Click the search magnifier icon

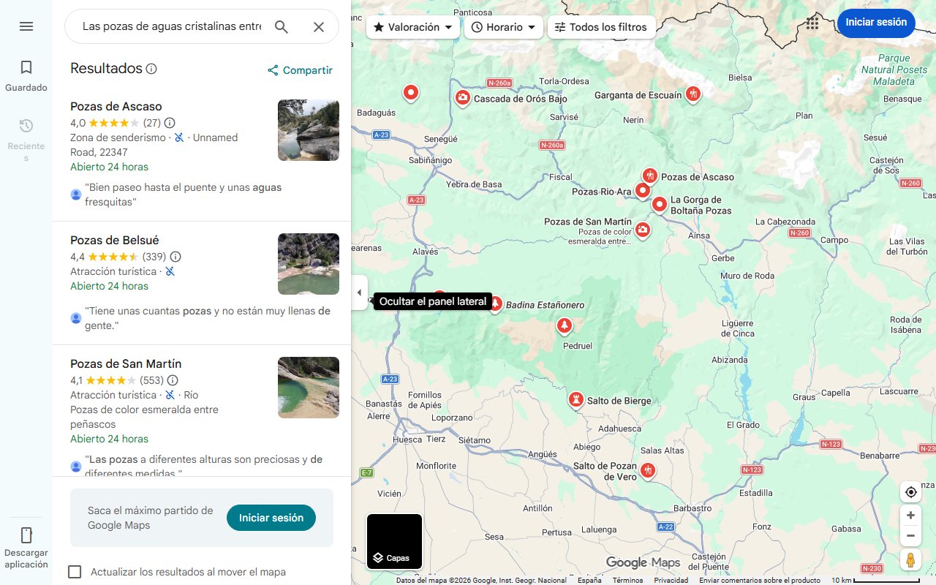[x=282, y=26]
